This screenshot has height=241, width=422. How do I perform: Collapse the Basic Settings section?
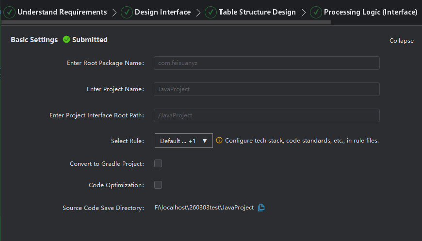(401, 41)
